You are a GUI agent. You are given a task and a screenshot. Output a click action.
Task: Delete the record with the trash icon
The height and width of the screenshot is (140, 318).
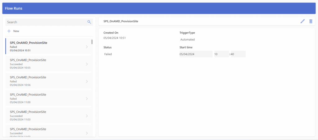click(x=311, y=21)
